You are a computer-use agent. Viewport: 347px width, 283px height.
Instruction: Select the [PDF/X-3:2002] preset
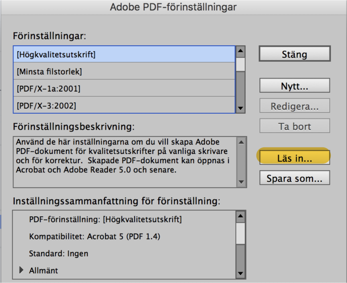point(124,105)
